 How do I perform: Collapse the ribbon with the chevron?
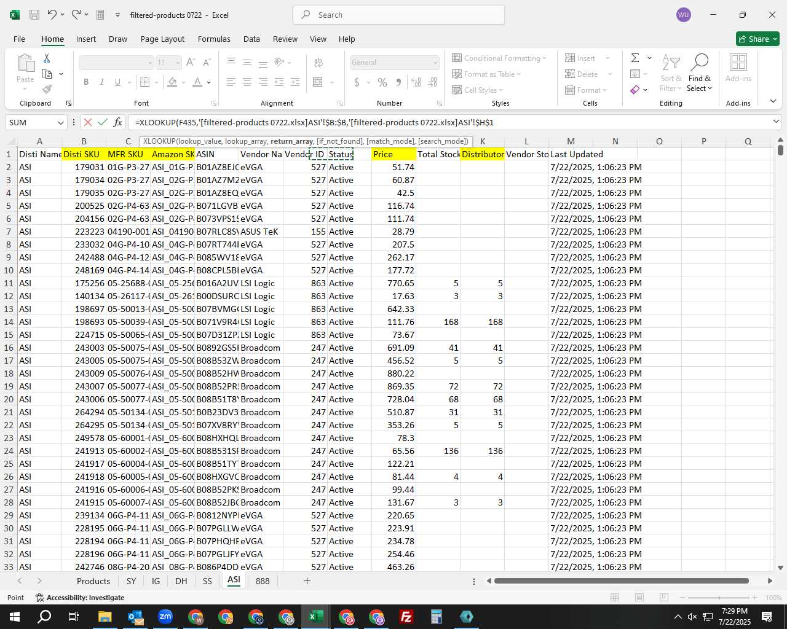(773, 101)
